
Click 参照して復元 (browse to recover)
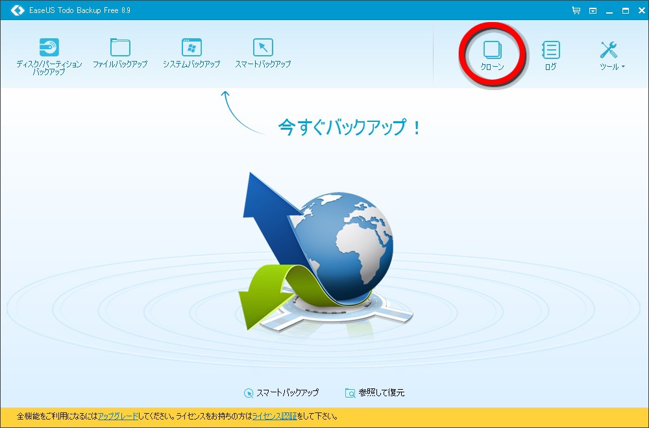click(x=374, y=392)
